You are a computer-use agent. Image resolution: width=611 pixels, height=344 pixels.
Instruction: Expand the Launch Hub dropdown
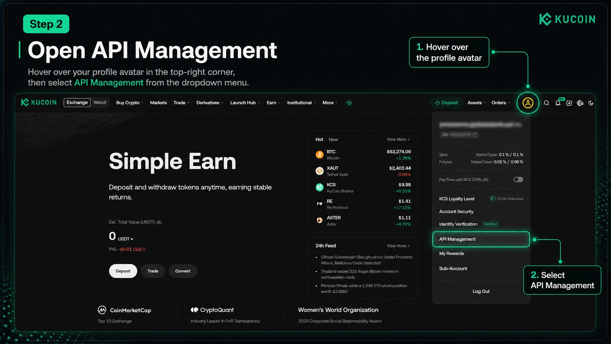click(x=245, y=103)
